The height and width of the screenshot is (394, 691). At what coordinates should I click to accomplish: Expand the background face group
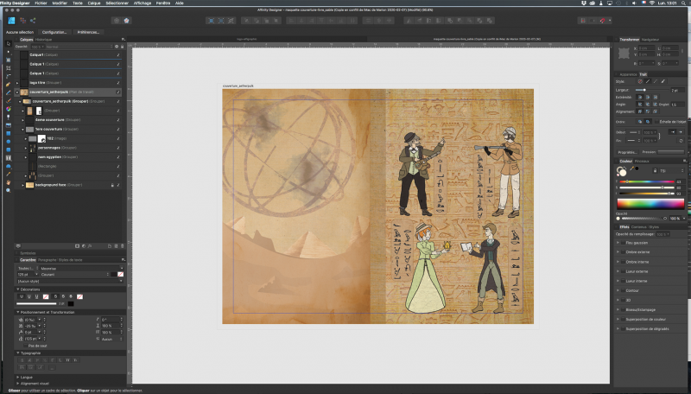tap(23, 185)
